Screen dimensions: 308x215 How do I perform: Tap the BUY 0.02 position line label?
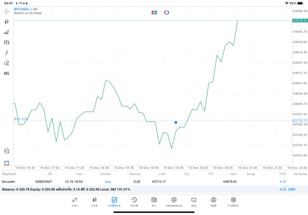[21, 118]
